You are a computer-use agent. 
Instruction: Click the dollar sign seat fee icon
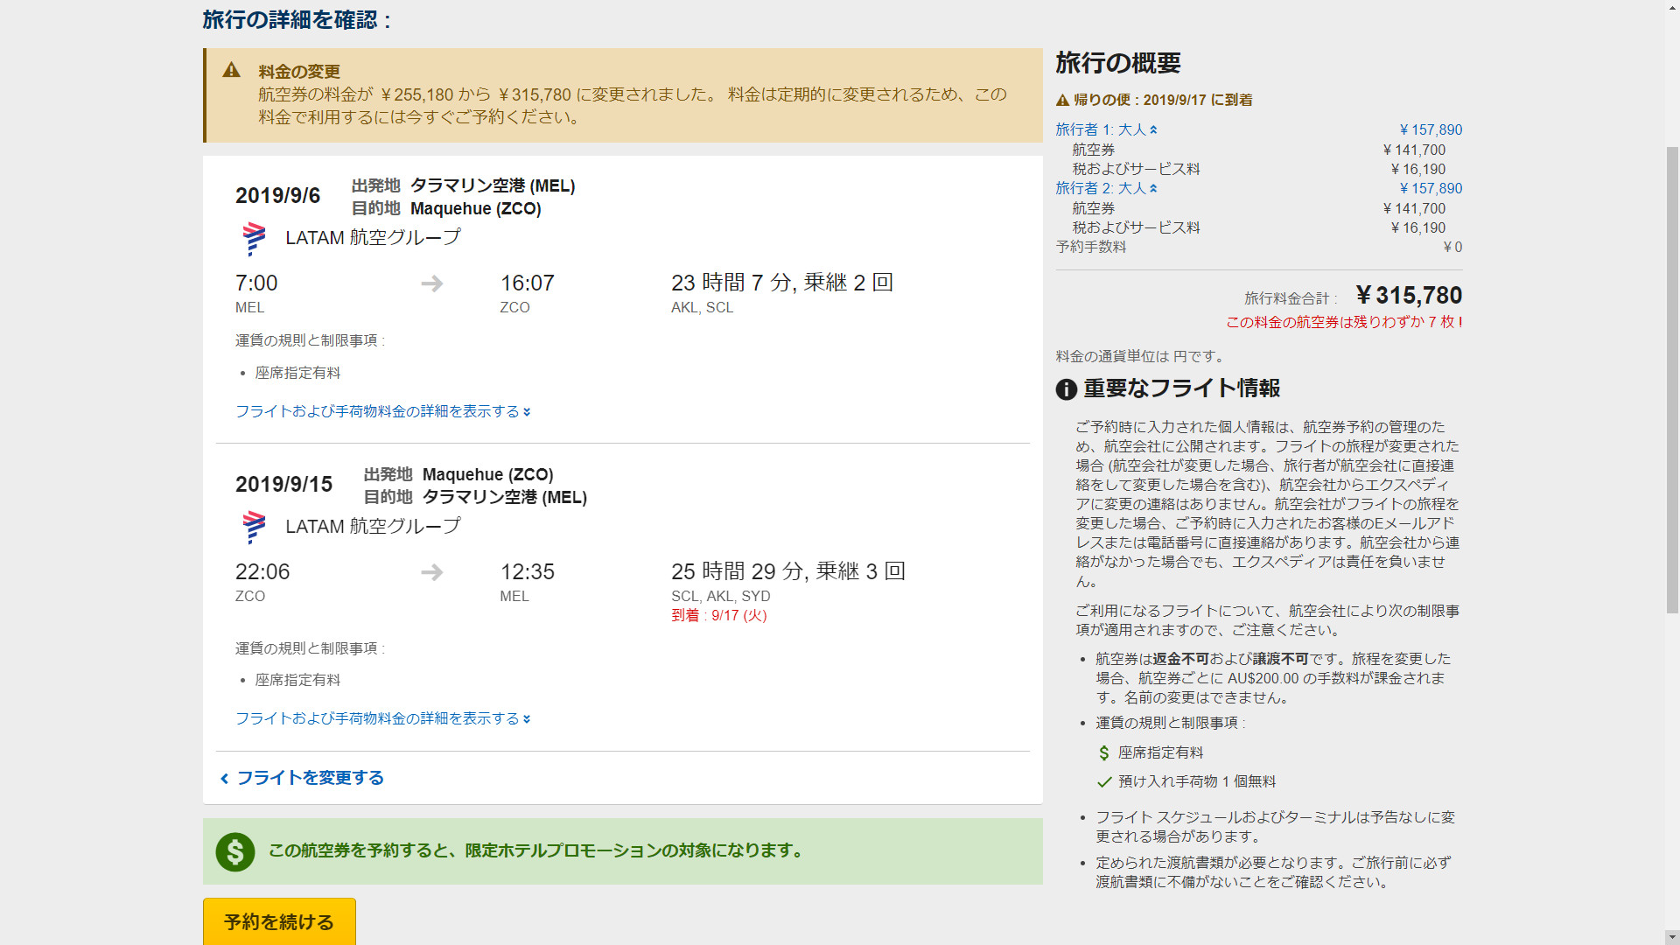pos(1104,753)
